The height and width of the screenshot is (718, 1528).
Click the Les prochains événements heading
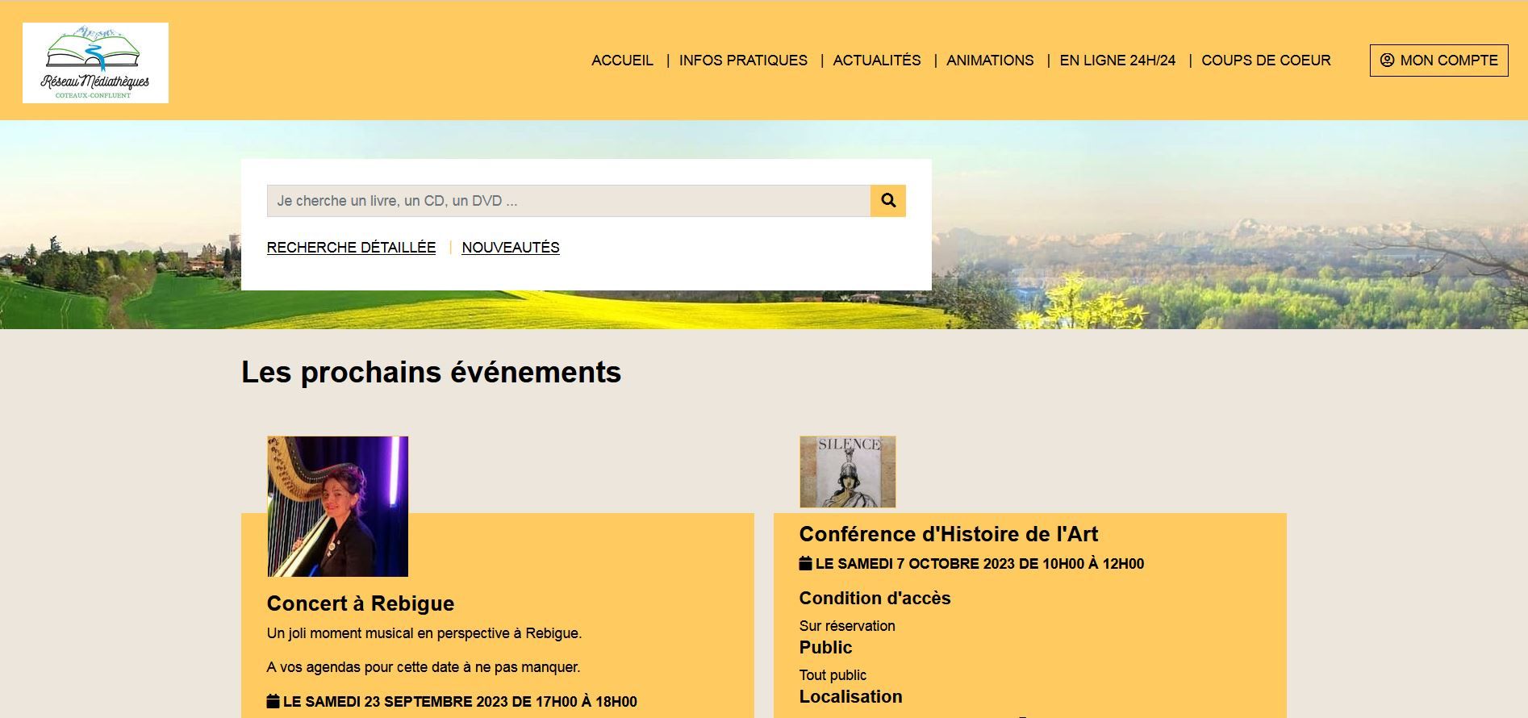431,372
